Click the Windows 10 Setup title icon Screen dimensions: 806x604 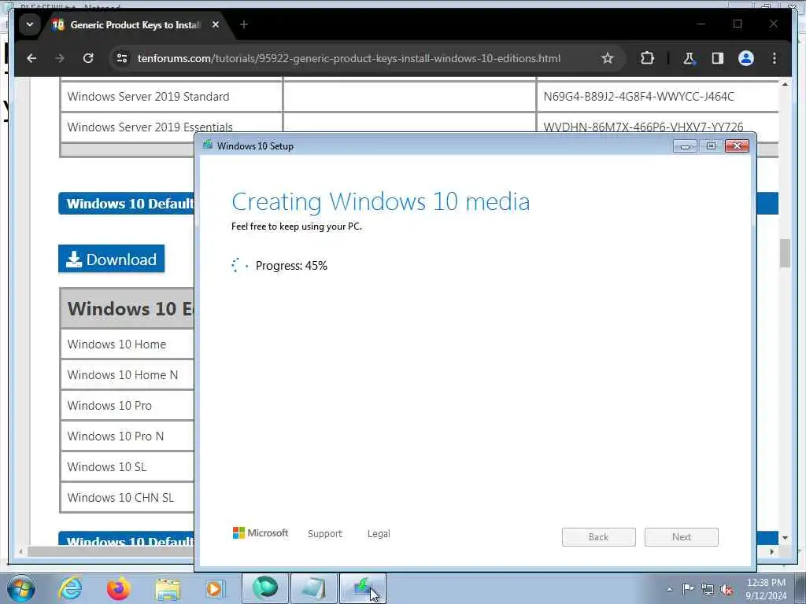click(208, 145)
